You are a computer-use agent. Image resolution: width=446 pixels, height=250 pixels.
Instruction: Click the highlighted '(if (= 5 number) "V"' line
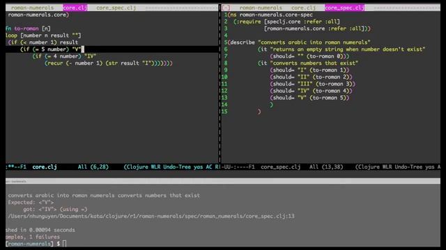click(112, 49)
